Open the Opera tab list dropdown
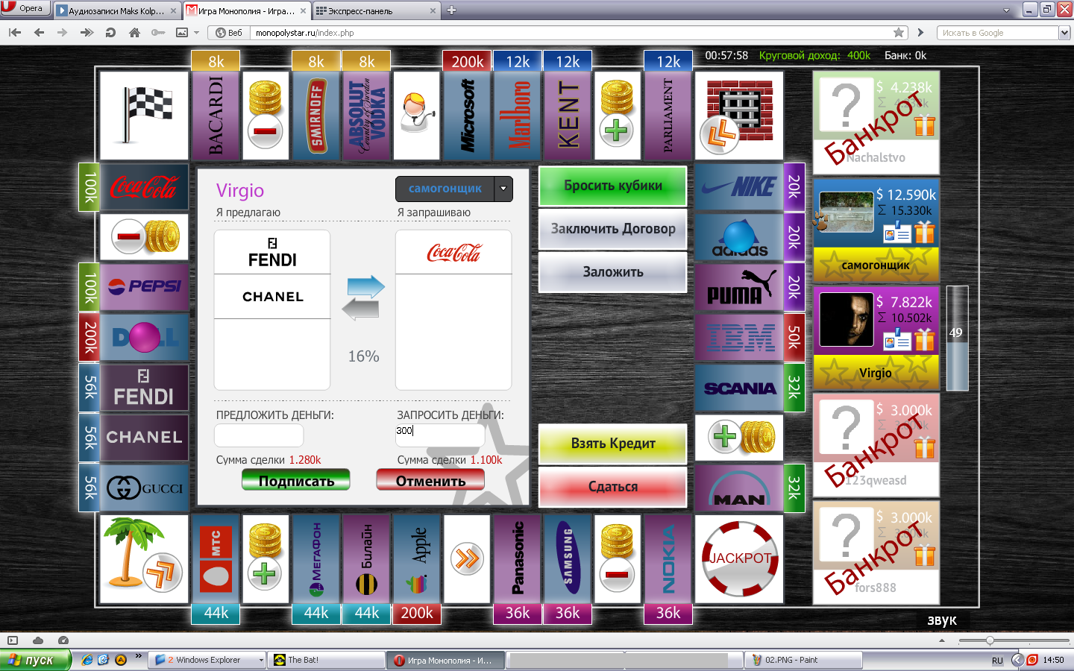The image size is (1074, 671). pos(1006,10)
